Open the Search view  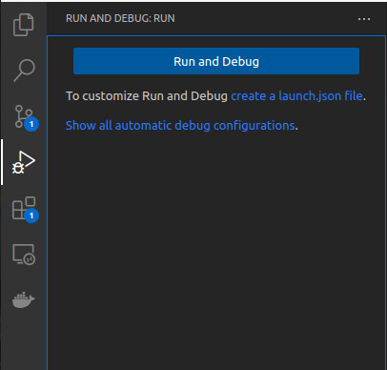(x=24, y=70)
